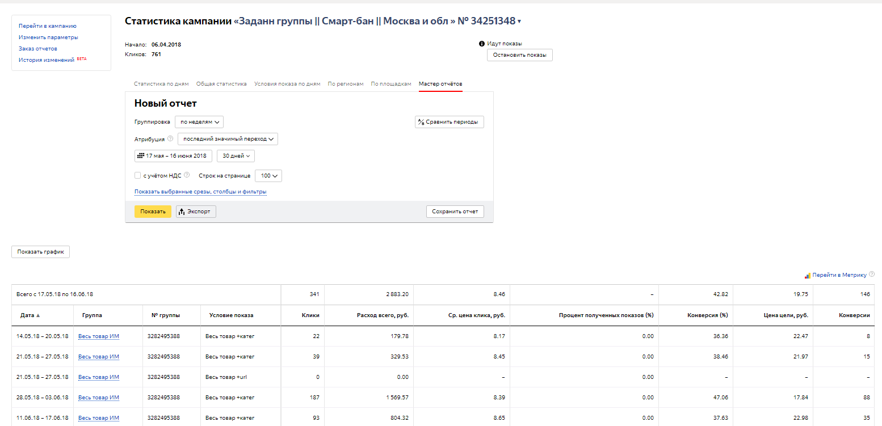Click the info icon near Идут показы
Viewport: 882px width, 426px height.
[x=482, y=44]
